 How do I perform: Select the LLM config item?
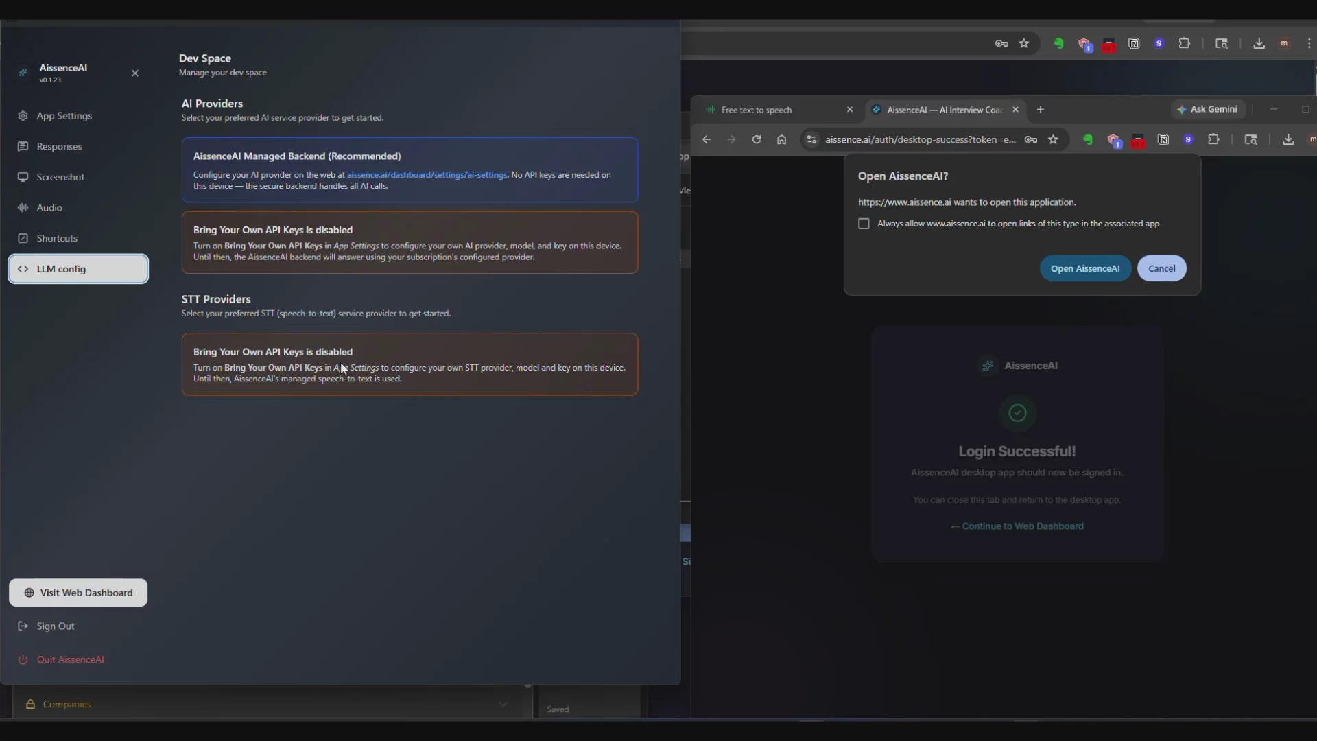pyautogui.click(x=78, y=269)
